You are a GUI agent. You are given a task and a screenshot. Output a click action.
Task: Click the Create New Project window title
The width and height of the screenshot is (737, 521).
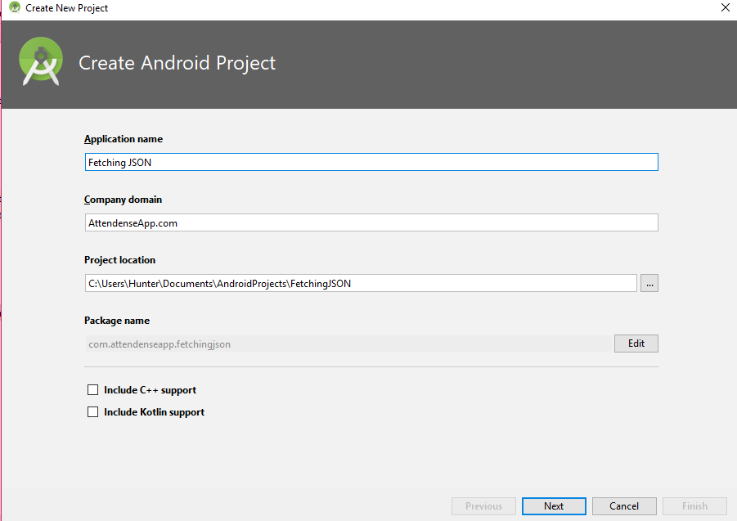tap(67, 8)
